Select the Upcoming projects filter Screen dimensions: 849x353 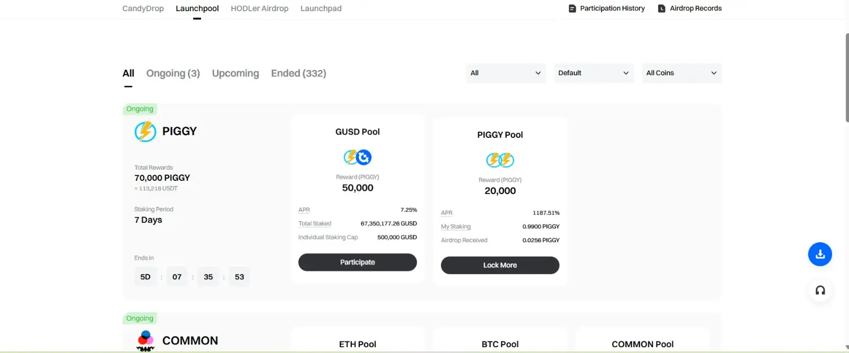[x=235, y=73]
